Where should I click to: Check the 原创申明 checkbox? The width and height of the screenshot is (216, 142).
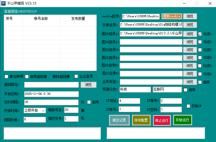(6, 76)
